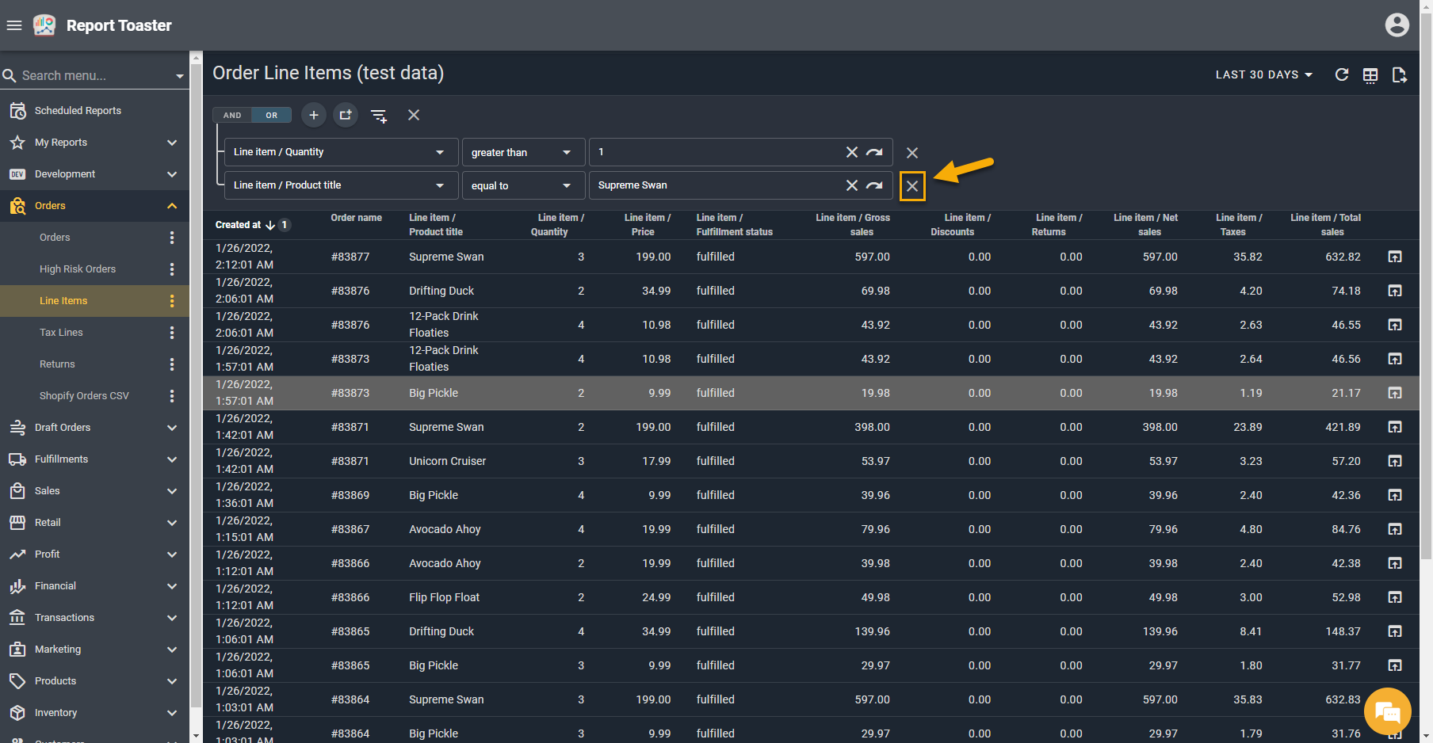
Task: Open the Line item / Product title dropdown
Action: (x=341, y=185)
